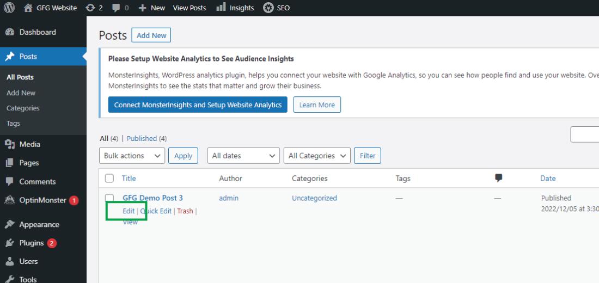Open Categories in the Posts submenu

[23, 108]
